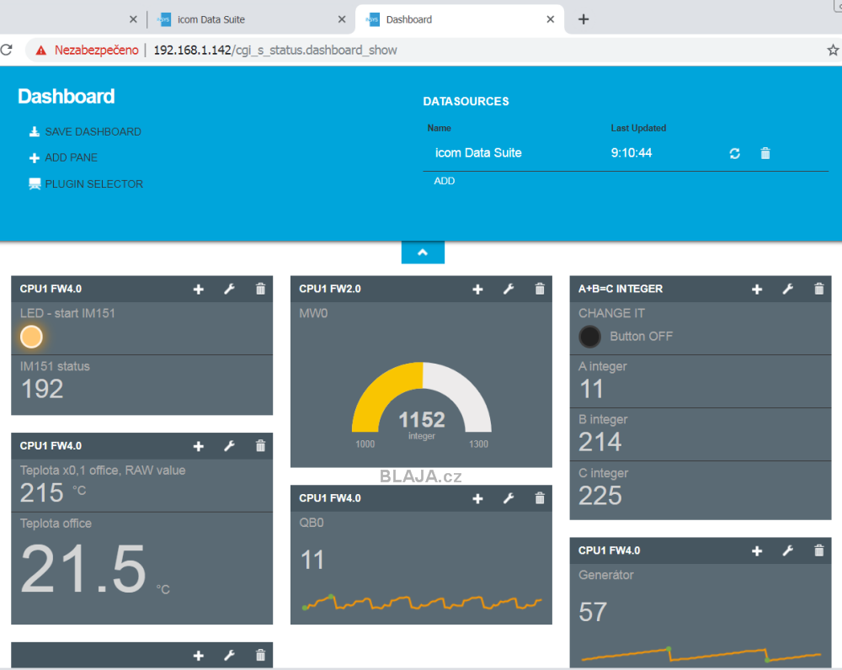Viewport: 842px width, 670px height.
Task: Click the Last Updated time 9:10:44
Action: pos(631,153)
